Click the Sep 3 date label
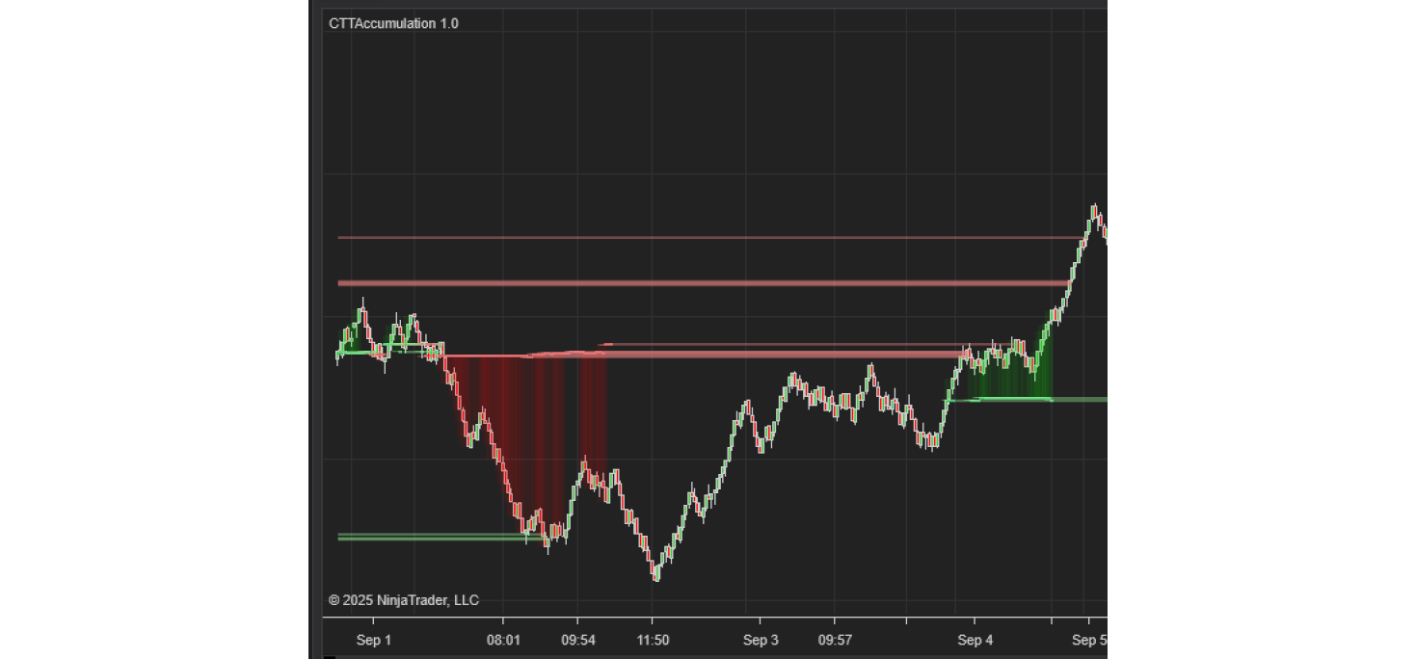 pos(761,640)
